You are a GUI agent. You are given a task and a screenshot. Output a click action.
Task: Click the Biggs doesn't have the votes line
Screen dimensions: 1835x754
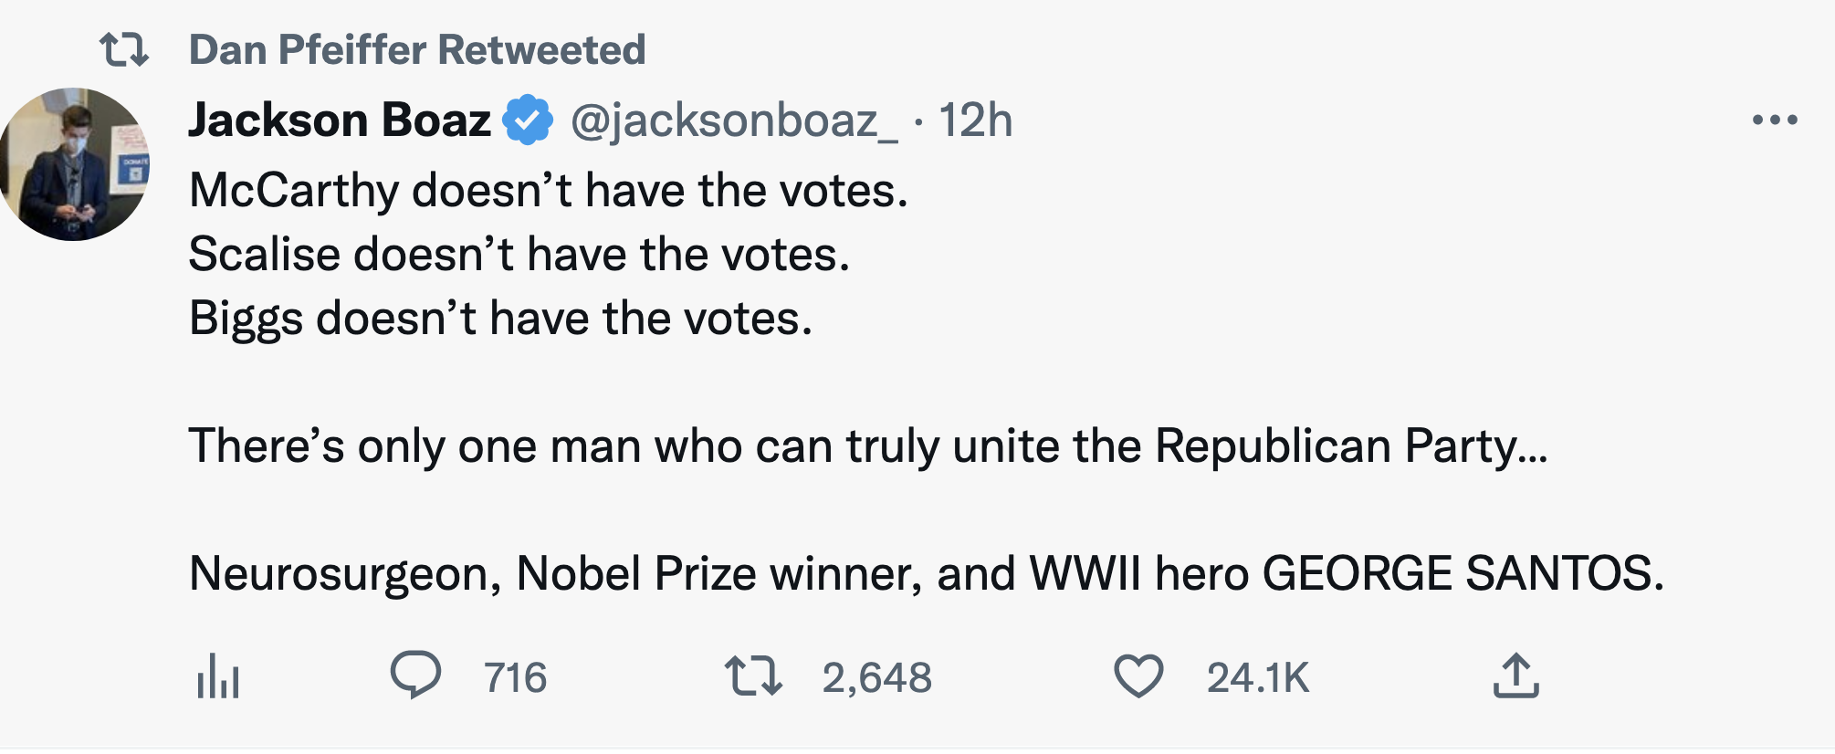coord(500,319)
